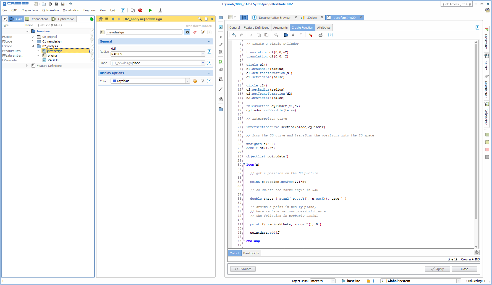492x285 pixels.
Task: Open the Optimization menu
Action: coord(51,10)
